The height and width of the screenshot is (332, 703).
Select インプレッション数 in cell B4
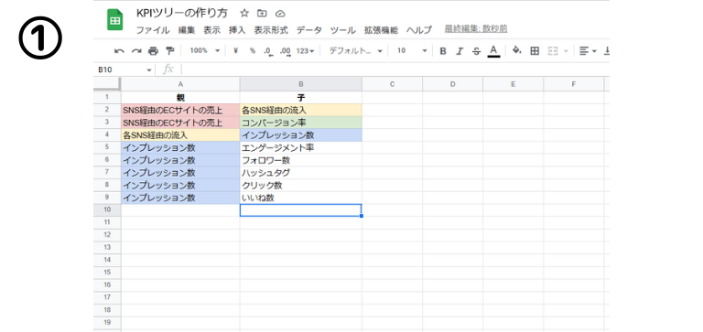coord(301,134)
